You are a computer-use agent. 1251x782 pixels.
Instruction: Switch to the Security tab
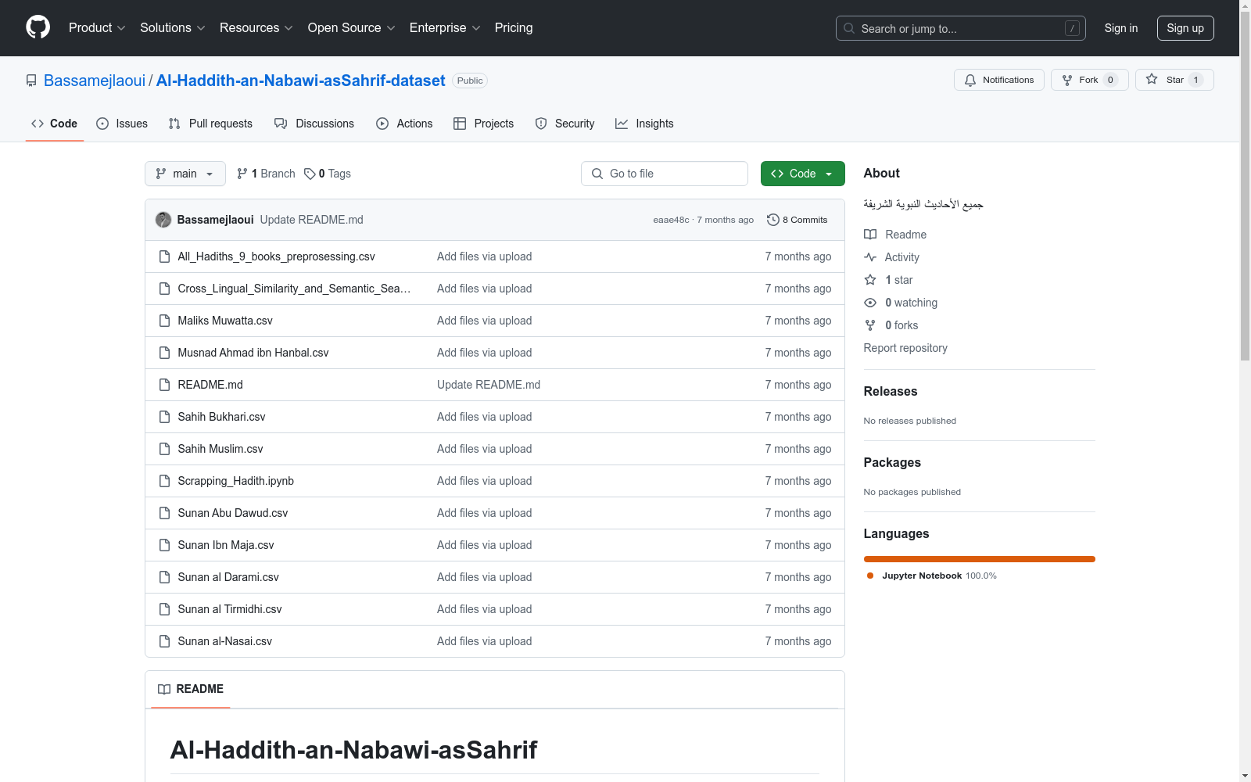click(x=565, y=124)
